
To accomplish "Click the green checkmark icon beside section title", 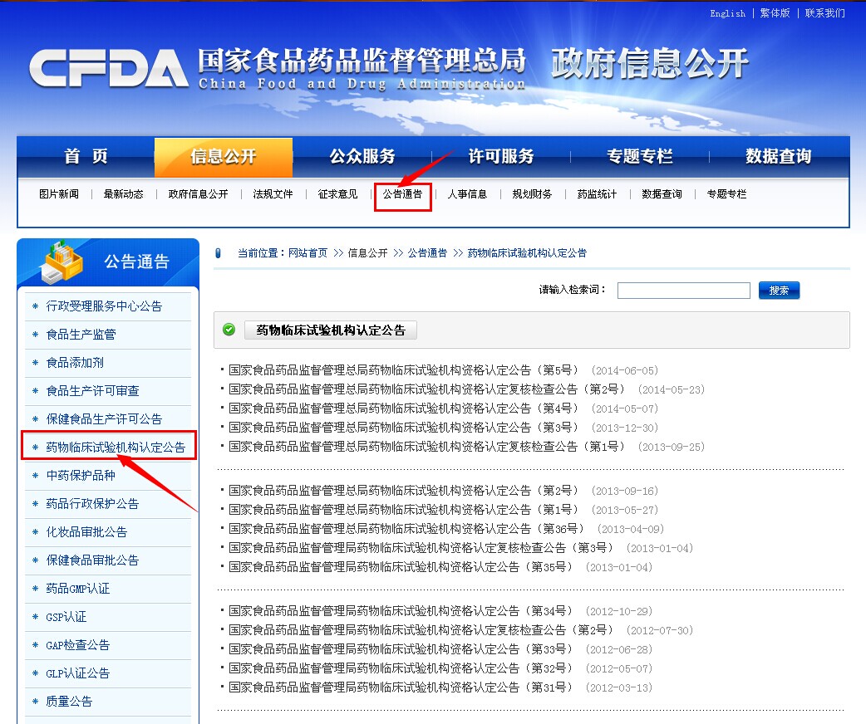I will tap(229, 330).
